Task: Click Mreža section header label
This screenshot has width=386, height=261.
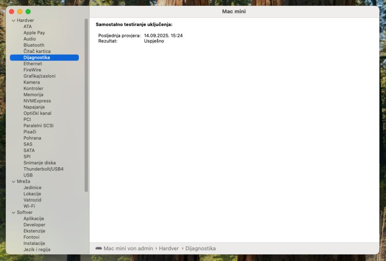Action: tap(23, 181)
